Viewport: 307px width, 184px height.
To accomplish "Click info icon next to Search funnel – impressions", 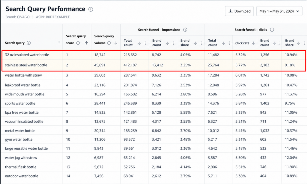I will [x=185, y=30].
